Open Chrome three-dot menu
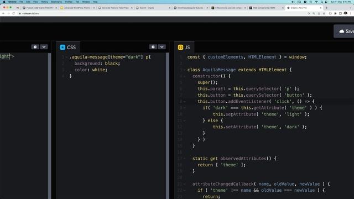 point(351,13)
